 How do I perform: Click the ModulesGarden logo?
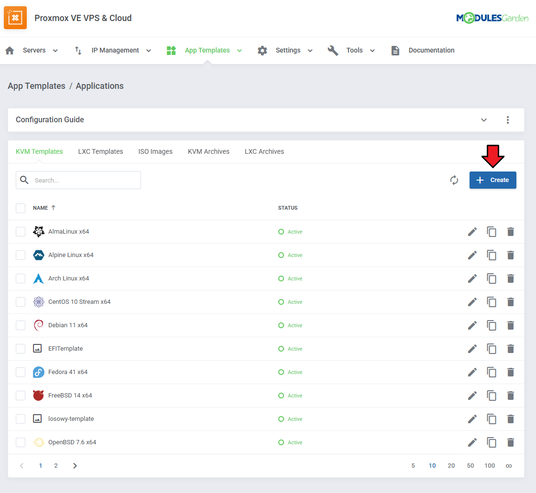coord(492,18)
